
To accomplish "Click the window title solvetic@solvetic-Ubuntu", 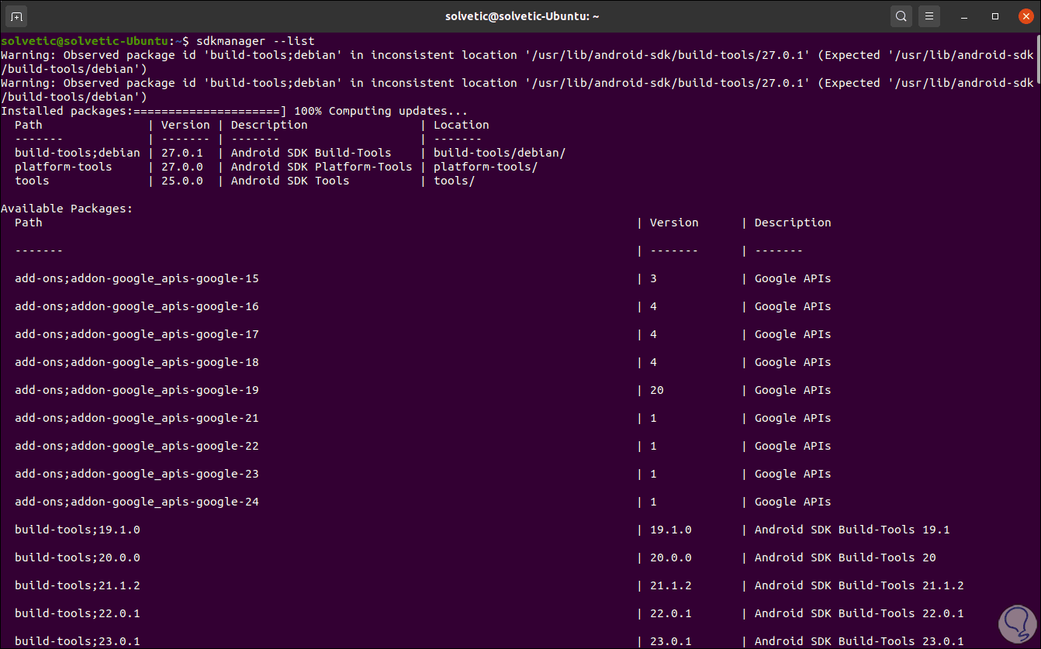I will point(520,16).
